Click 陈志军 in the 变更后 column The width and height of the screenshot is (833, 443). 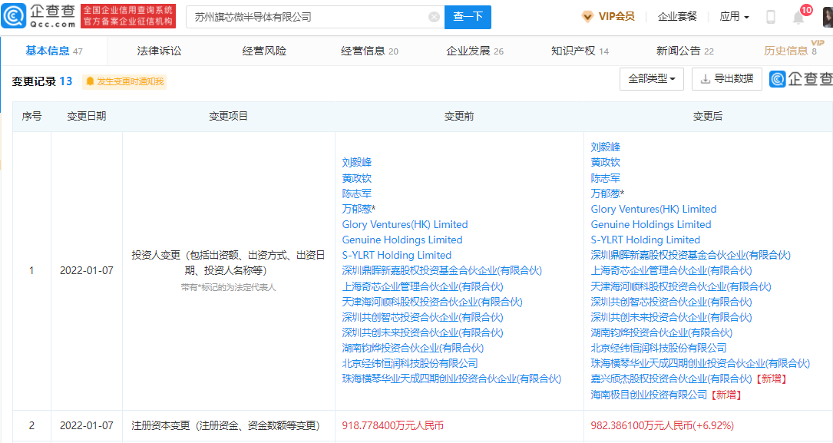tap(605, 178)
